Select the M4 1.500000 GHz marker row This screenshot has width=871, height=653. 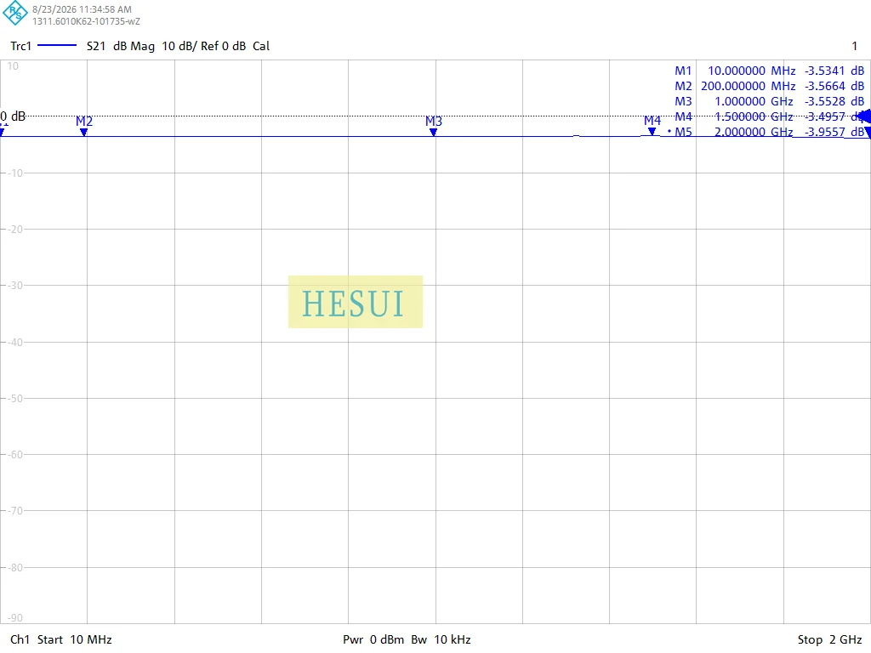pyautogui.click(x=769, y=116)
